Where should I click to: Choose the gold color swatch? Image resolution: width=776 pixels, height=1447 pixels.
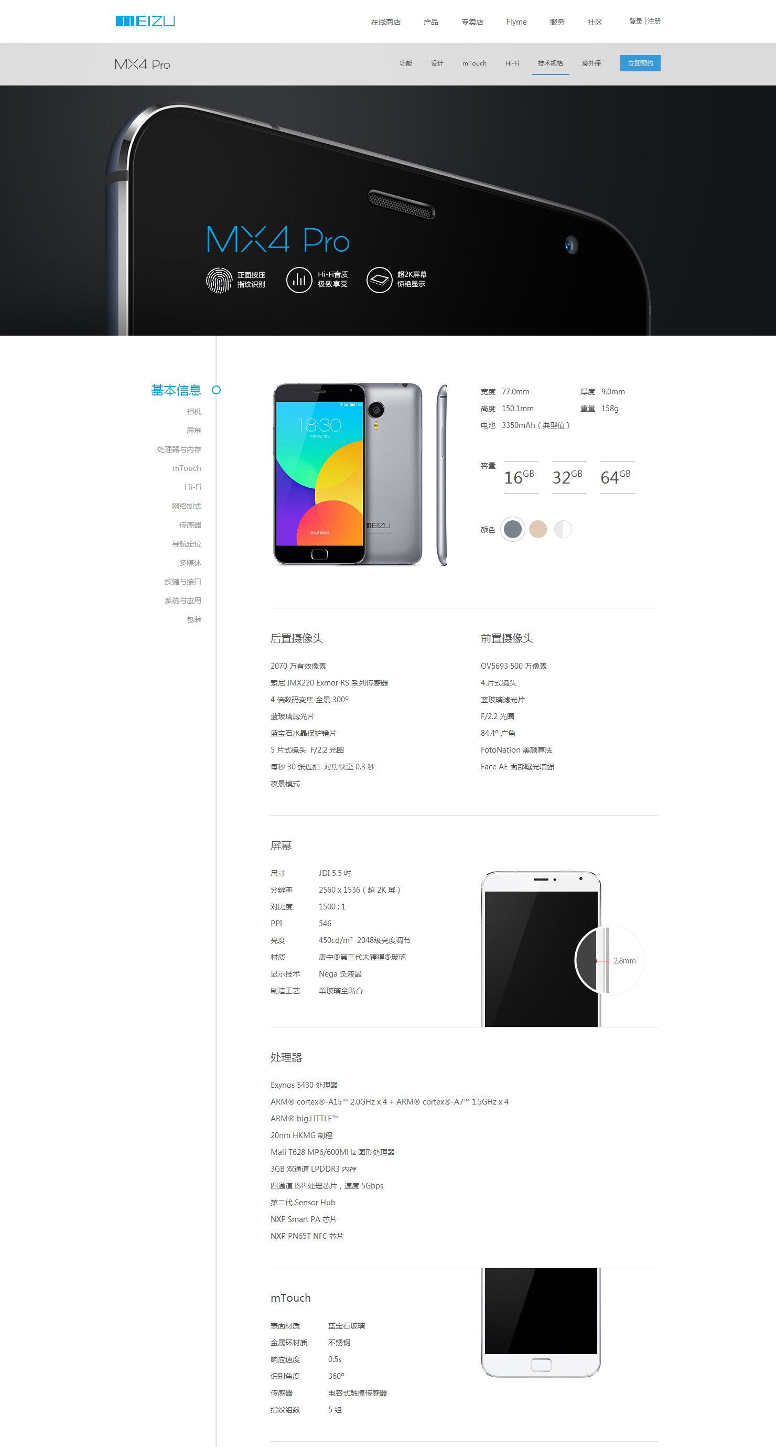click(538, 529)
